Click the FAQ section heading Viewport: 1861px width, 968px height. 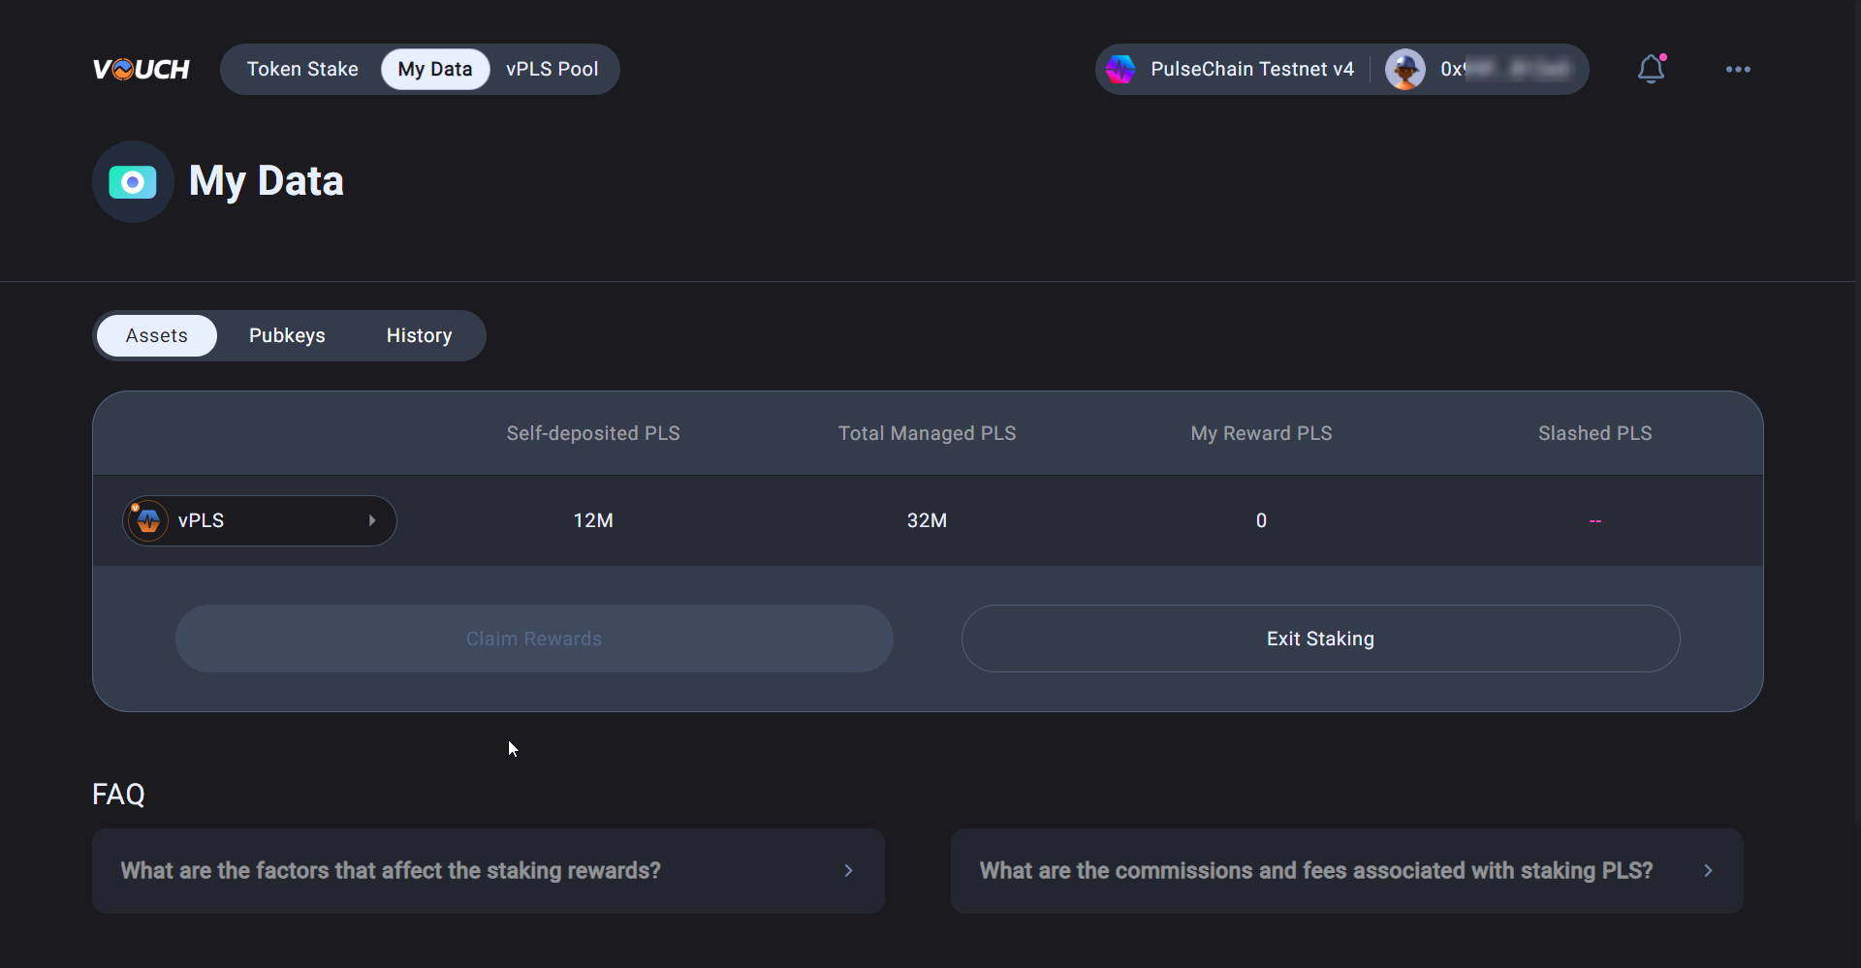coord(118,795)
